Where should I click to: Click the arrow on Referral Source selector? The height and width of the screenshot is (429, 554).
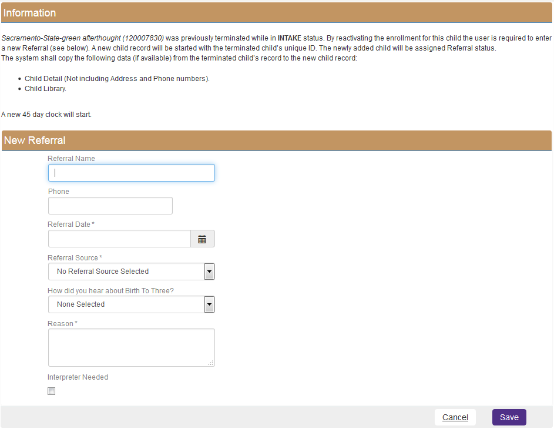[209, 272]
